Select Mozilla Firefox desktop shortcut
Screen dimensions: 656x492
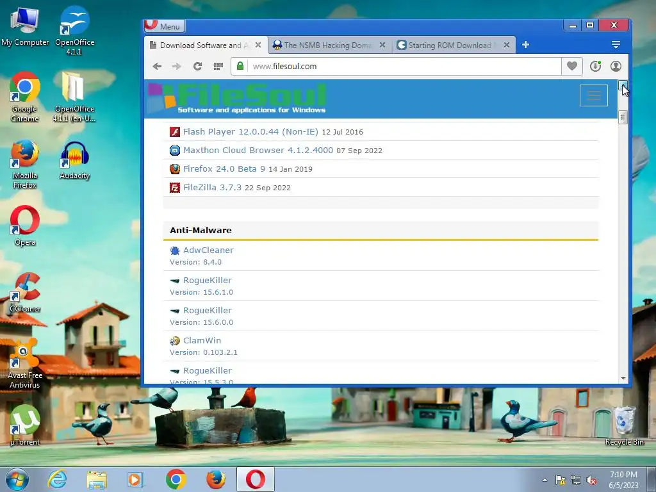pos(25,165)
